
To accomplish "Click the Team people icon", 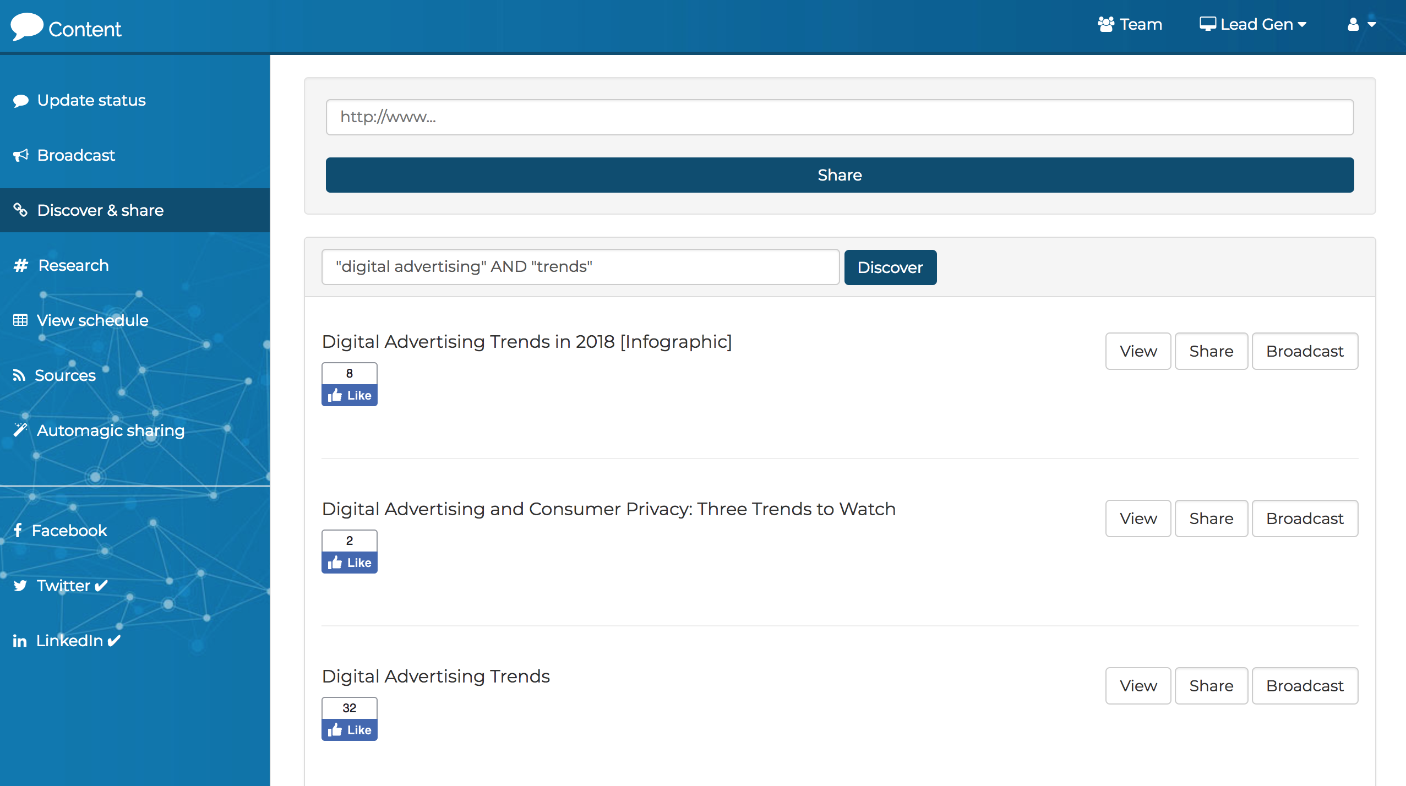I will (1105, 24).
